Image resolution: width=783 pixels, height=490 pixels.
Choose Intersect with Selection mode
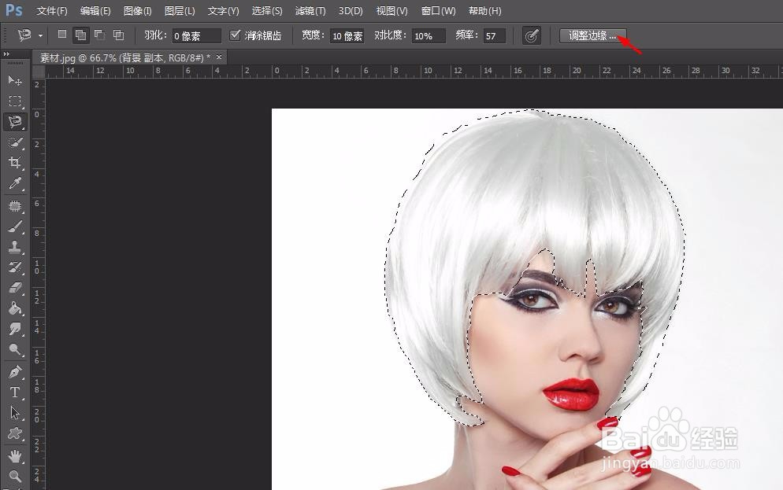point(118,35)
